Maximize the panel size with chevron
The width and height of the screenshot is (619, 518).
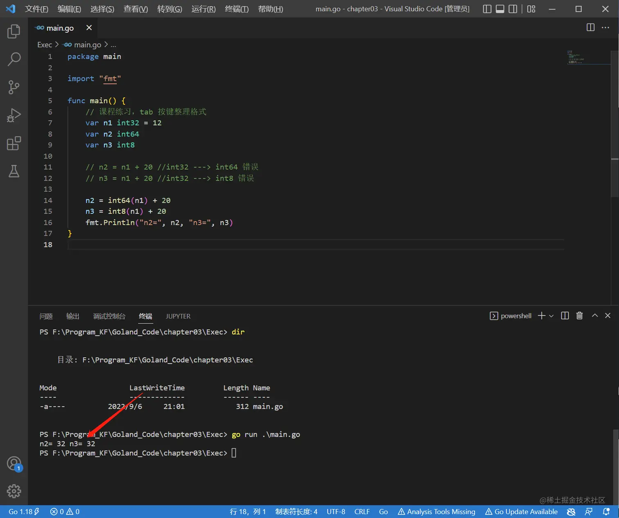point(595,315)
